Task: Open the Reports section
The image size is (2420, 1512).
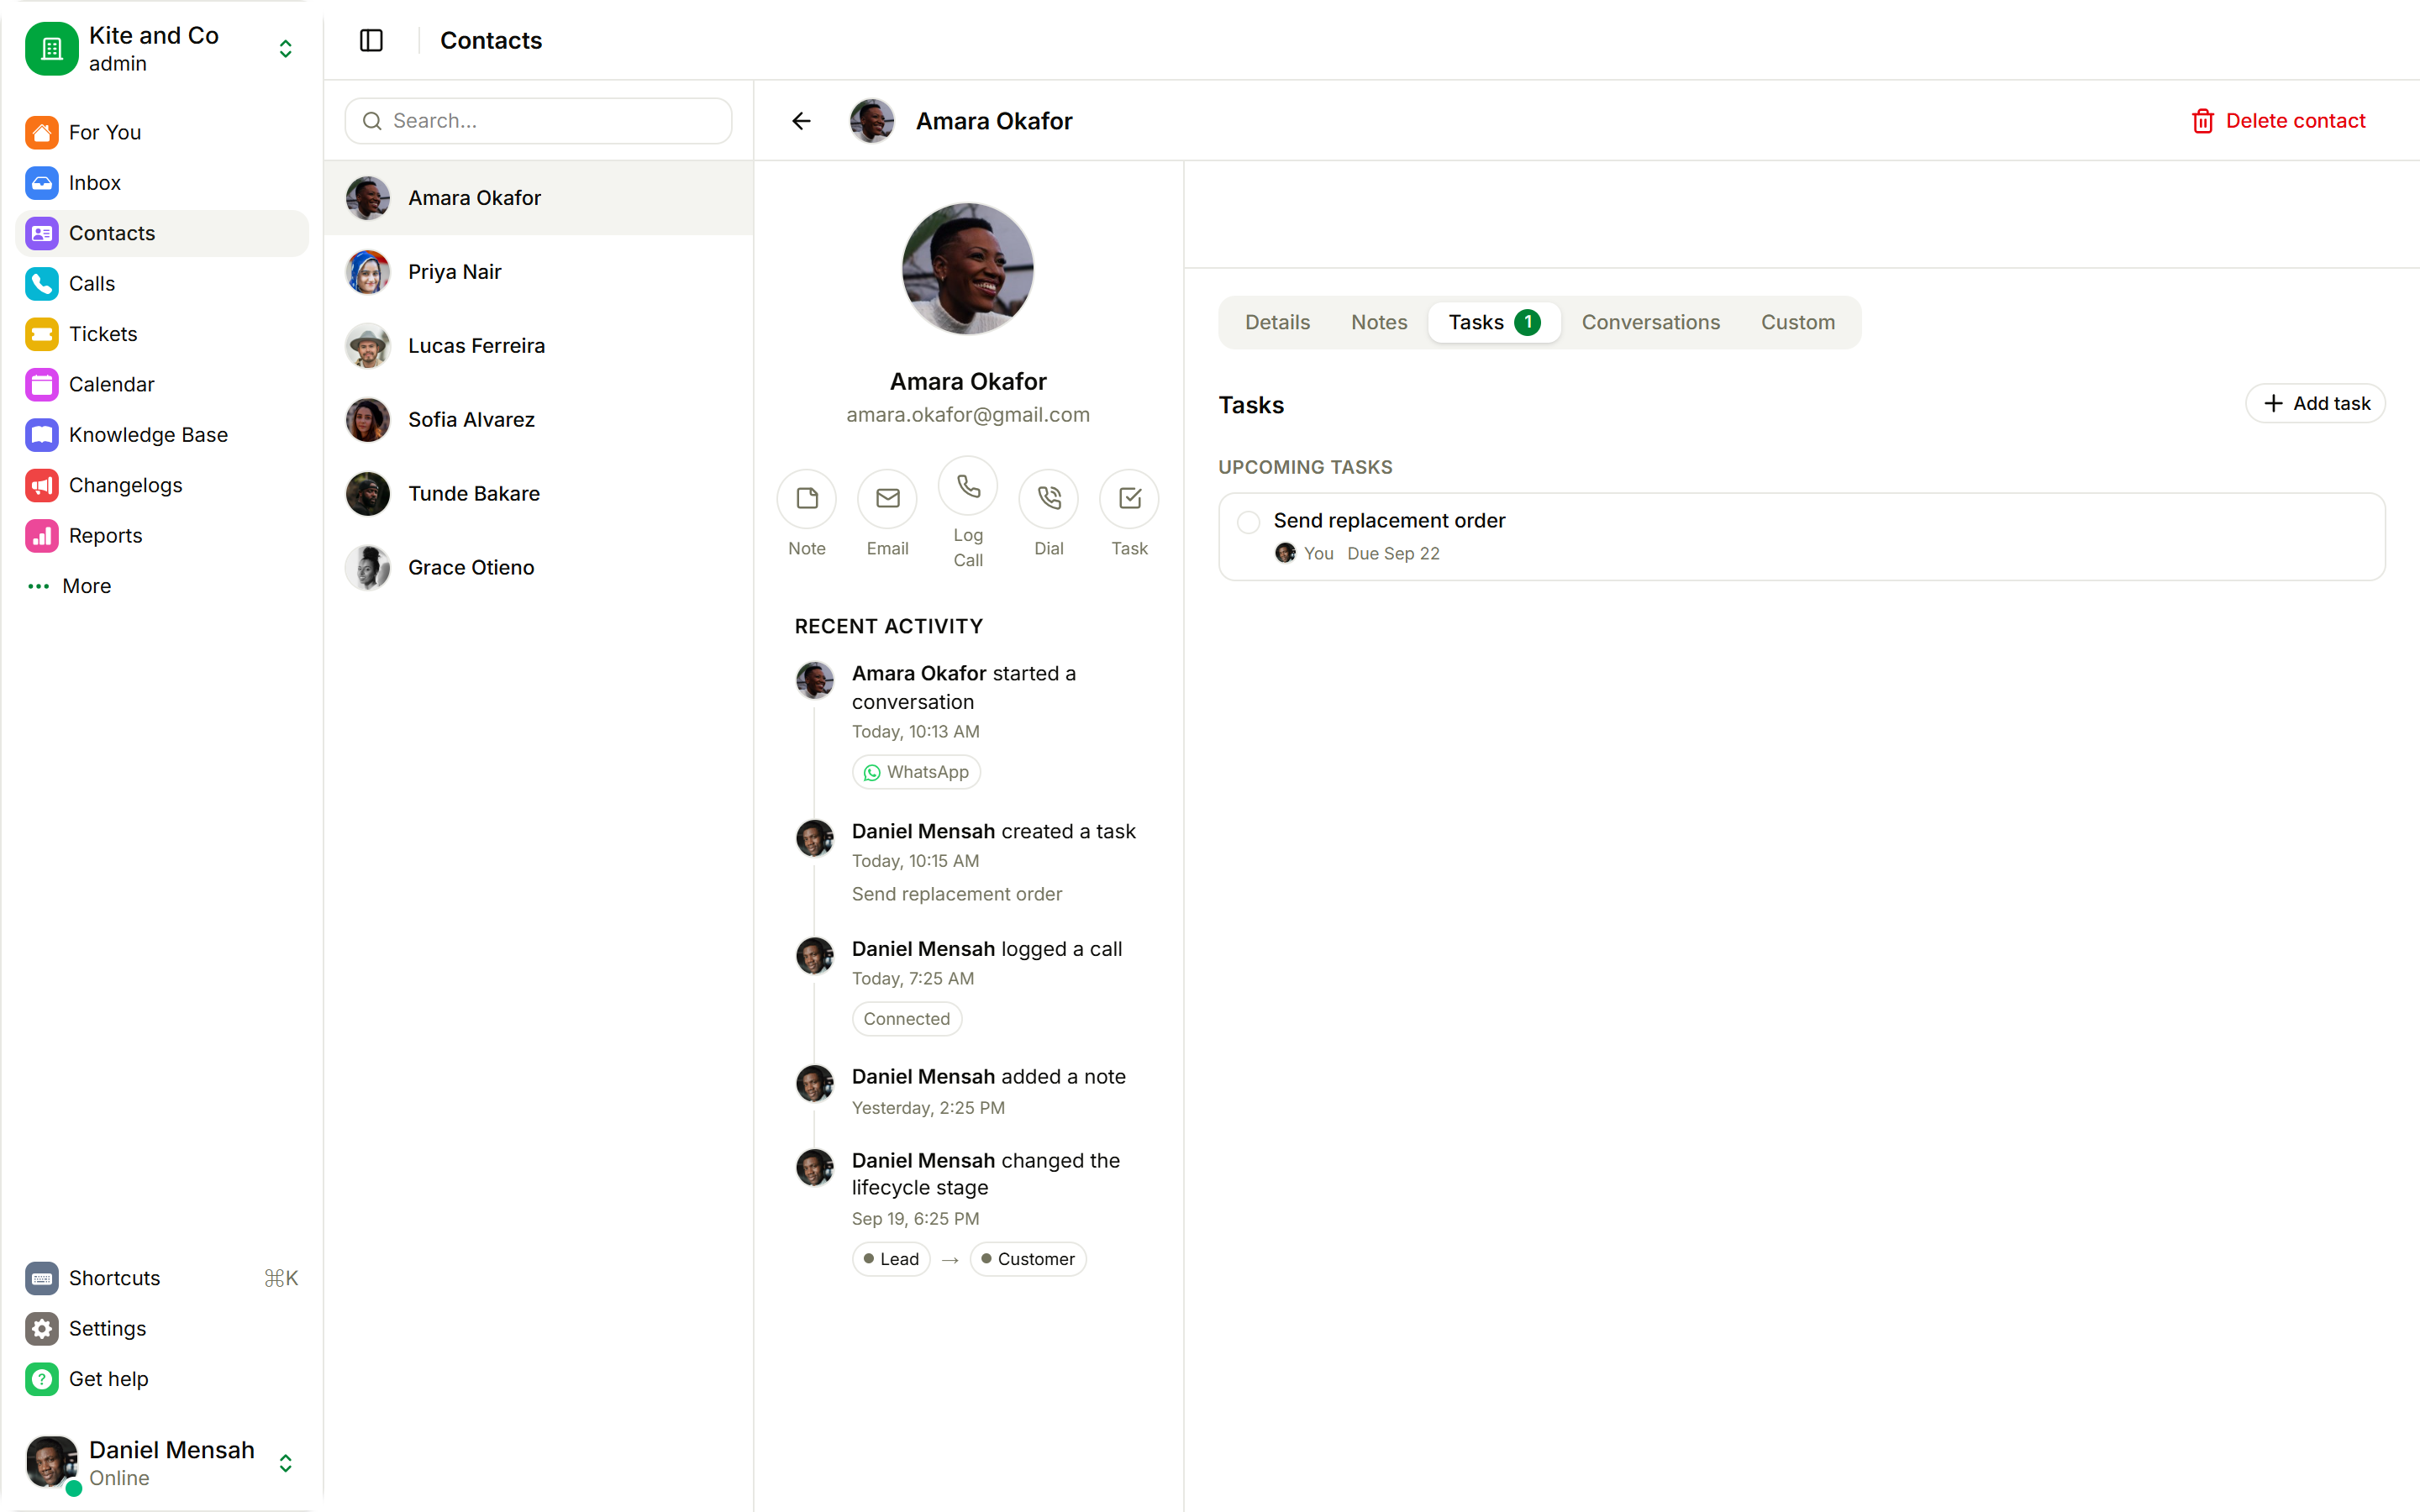Action: click(162, 536)
